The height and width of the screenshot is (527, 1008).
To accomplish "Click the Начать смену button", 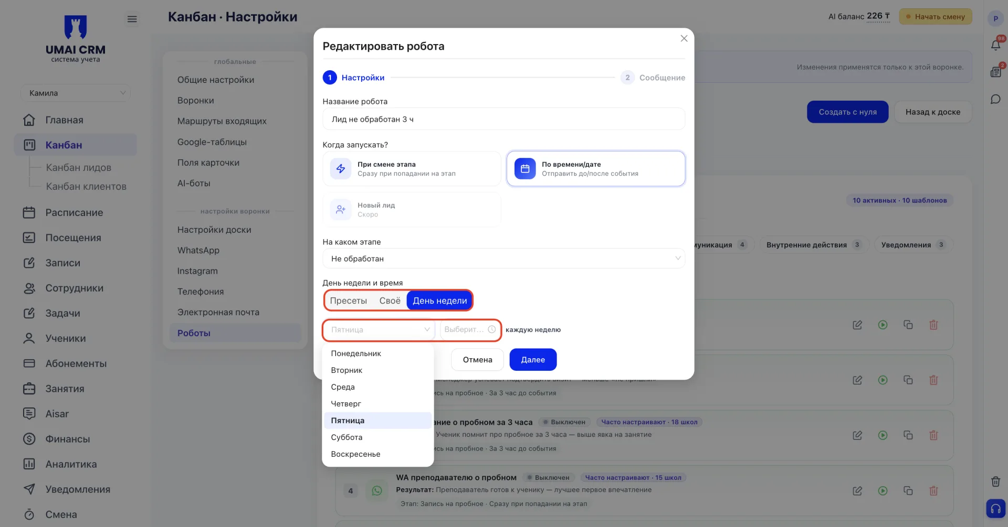I will [936, 16].
